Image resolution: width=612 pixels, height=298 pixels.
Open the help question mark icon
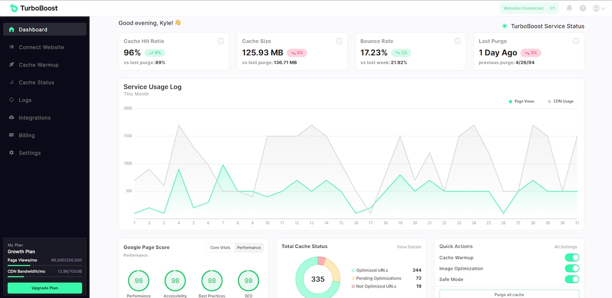tap(582, 8)
